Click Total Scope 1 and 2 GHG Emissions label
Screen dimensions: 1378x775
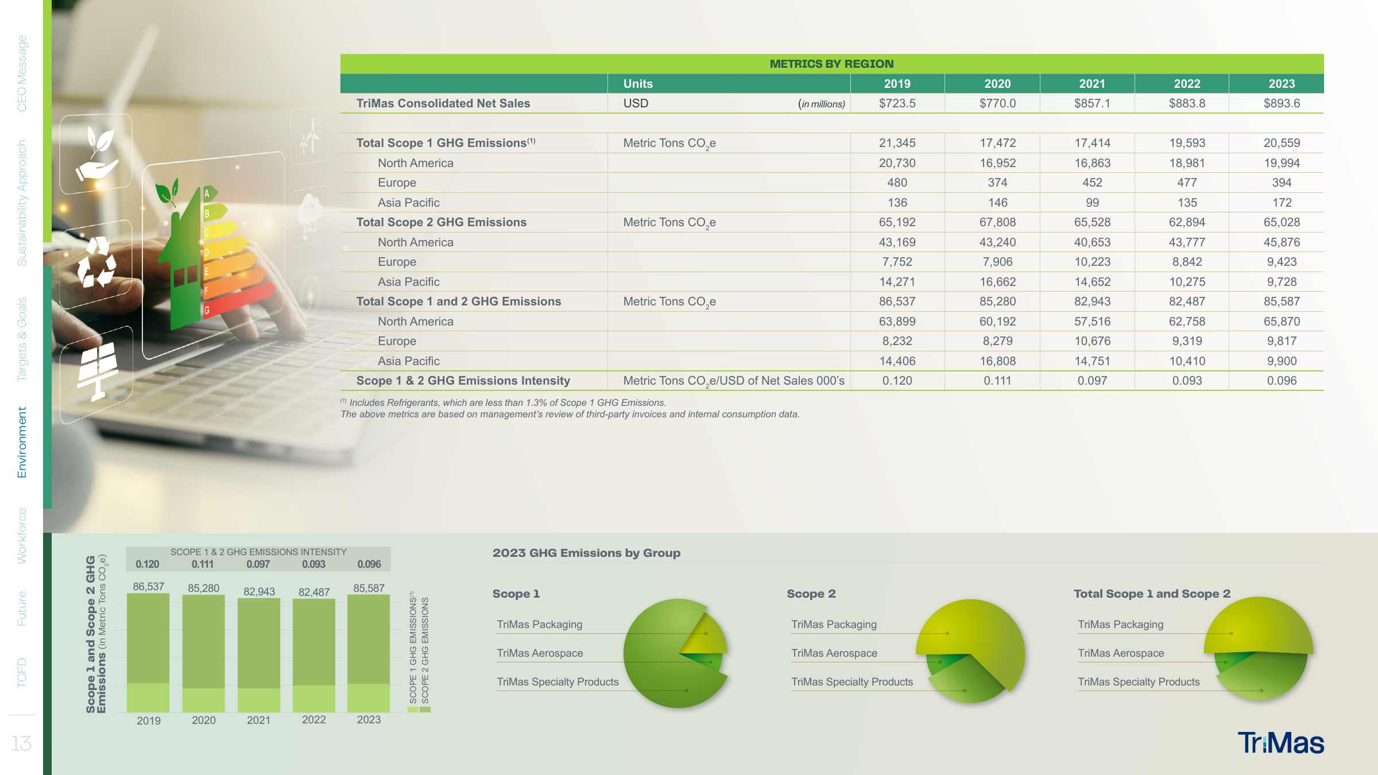[458, 301]
